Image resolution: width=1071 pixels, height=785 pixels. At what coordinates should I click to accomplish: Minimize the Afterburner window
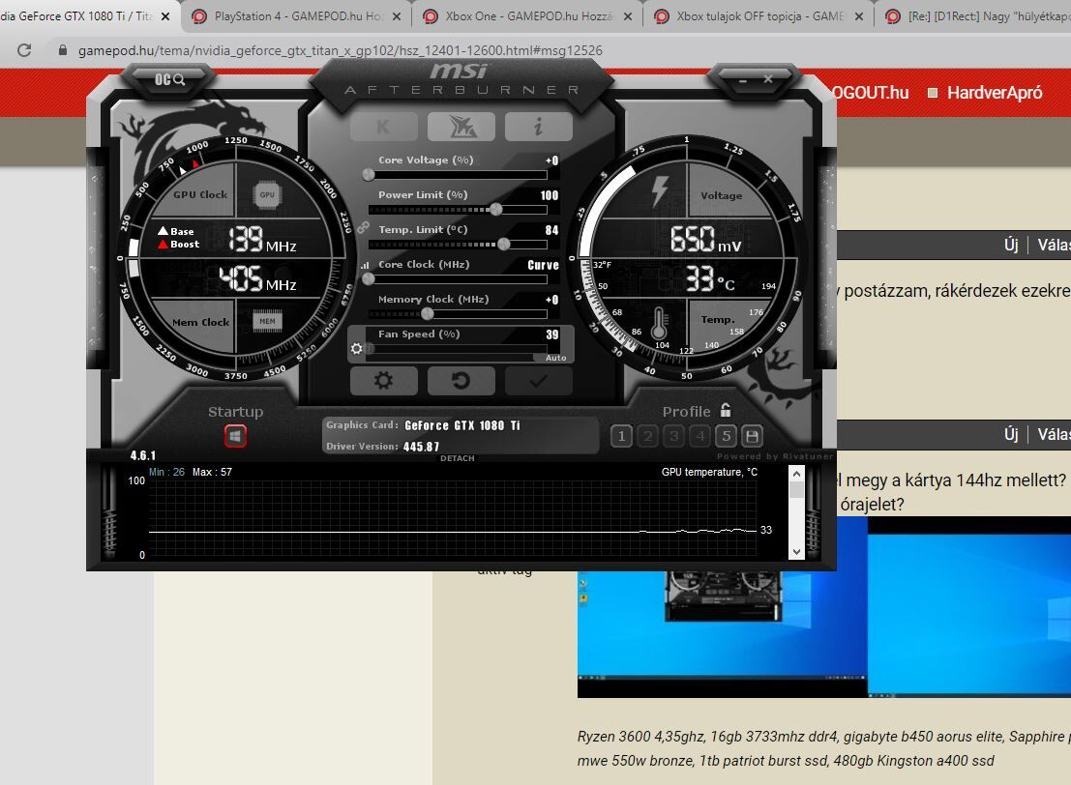coord(743,80)
